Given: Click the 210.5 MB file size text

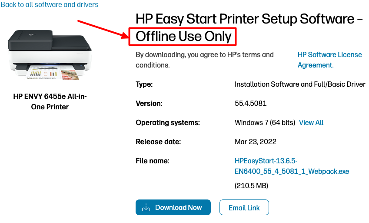Looking at the screenshot, I should 252,186.
